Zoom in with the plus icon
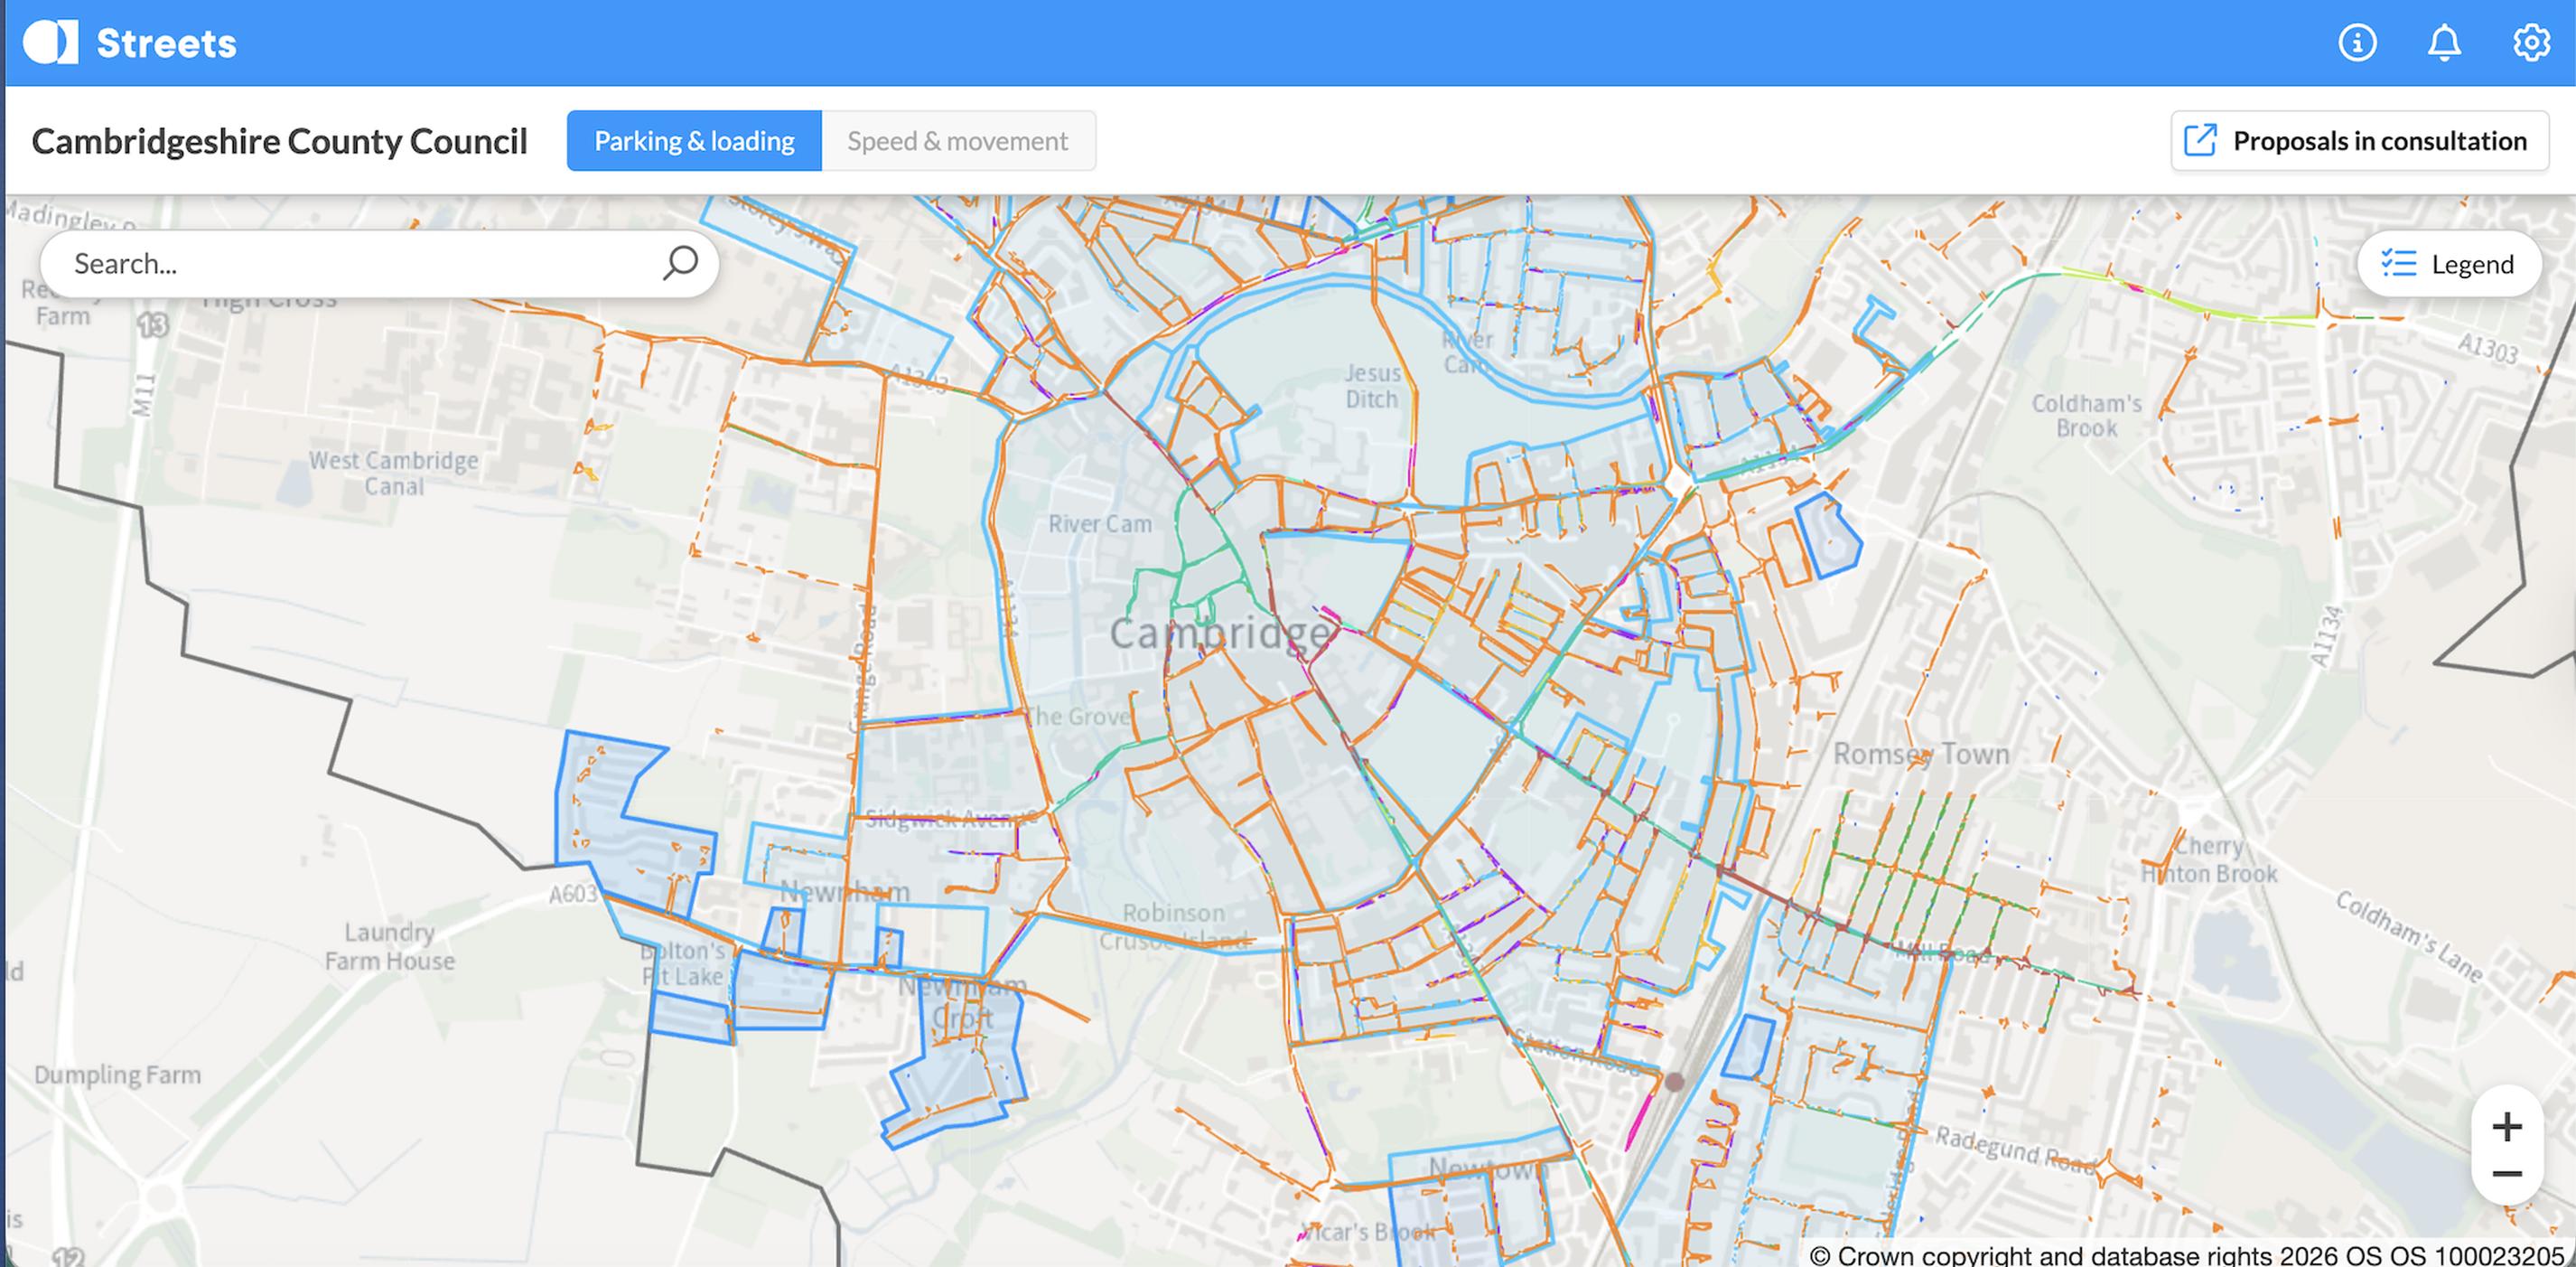The height and width of the screenshot is (1267, 2576). click(x=2508, y=1129)
